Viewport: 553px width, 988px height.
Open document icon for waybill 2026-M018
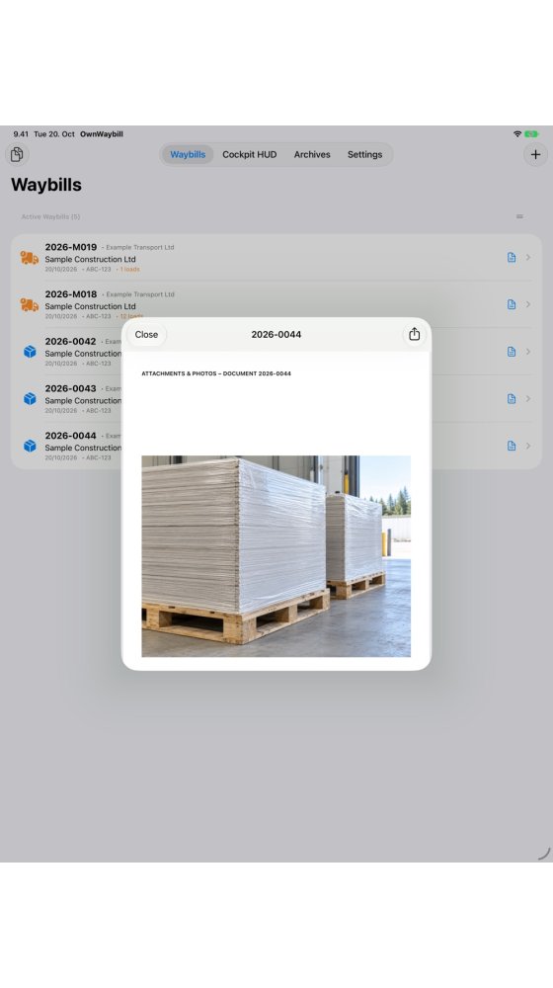pos(512,304)
